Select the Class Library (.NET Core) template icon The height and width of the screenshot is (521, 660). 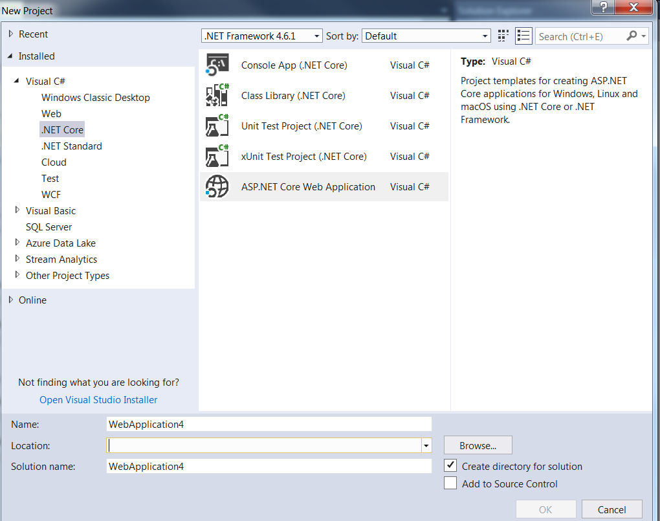click(217, 95)
